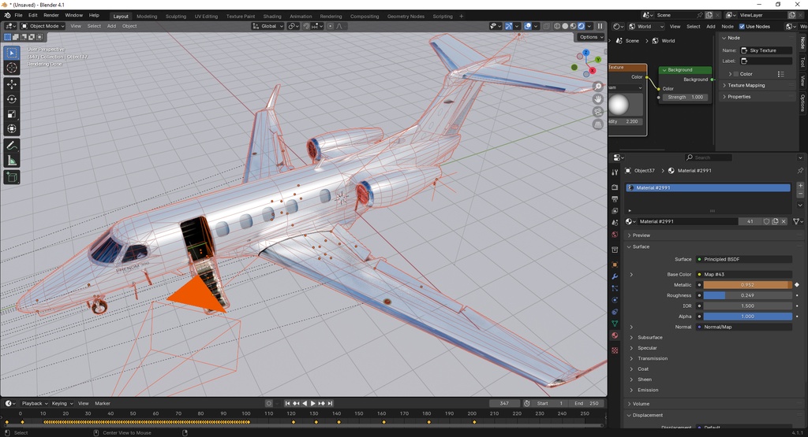Click the Options button in viewport header
The height and width of the screenshot is (437, 808).
click(590, 37)
